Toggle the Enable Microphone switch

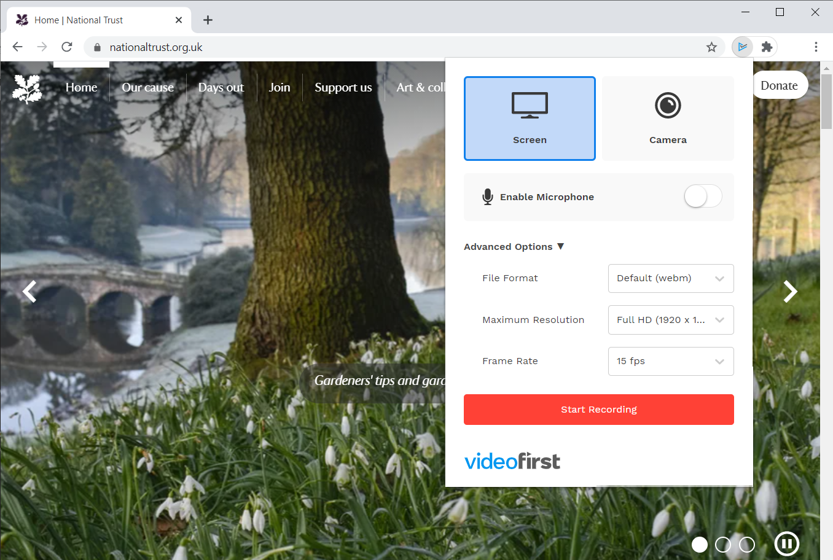[x=703, y=196]
